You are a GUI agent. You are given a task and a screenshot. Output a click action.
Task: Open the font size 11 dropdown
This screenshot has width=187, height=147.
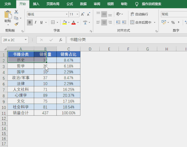77,14
